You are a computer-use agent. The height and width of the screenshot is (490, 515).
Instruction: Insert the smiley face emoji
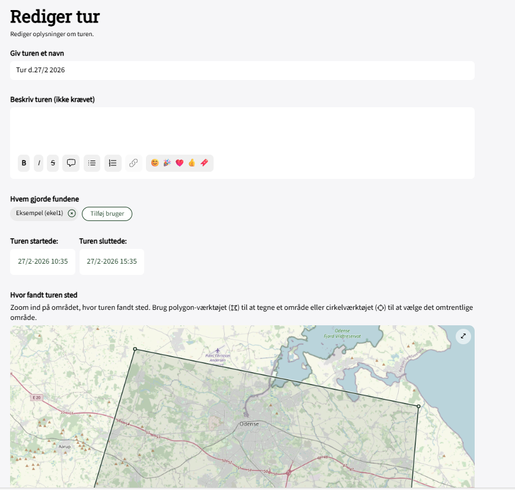click(155, 163)
